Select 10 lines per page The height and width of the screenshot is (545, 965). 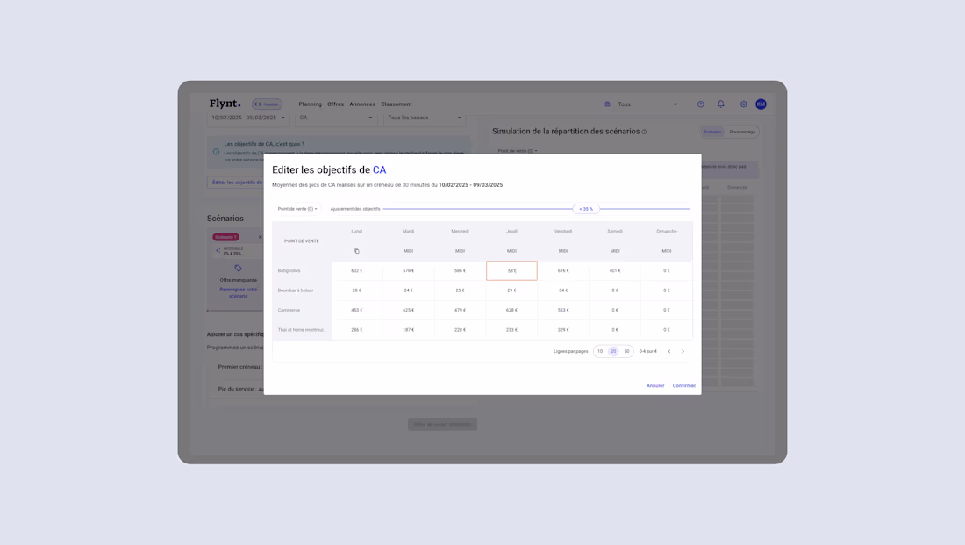pyautogui.click(x=600, y=351)
